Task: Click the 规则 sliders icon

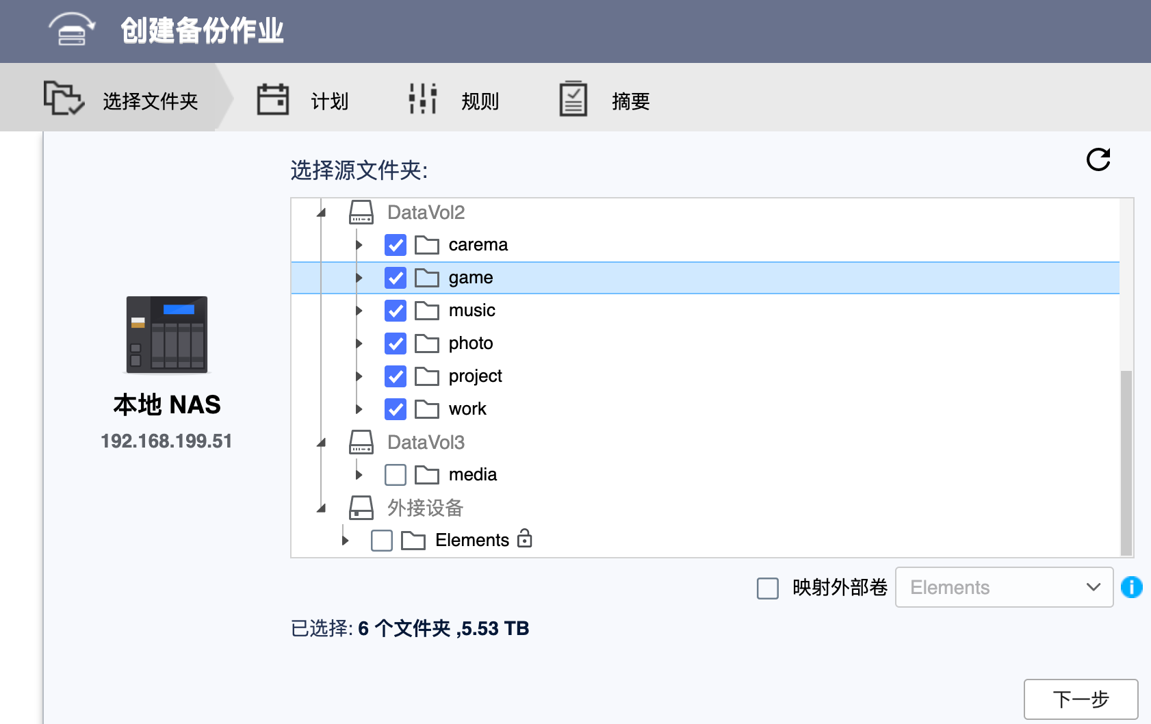Action: tap(421, 98)
